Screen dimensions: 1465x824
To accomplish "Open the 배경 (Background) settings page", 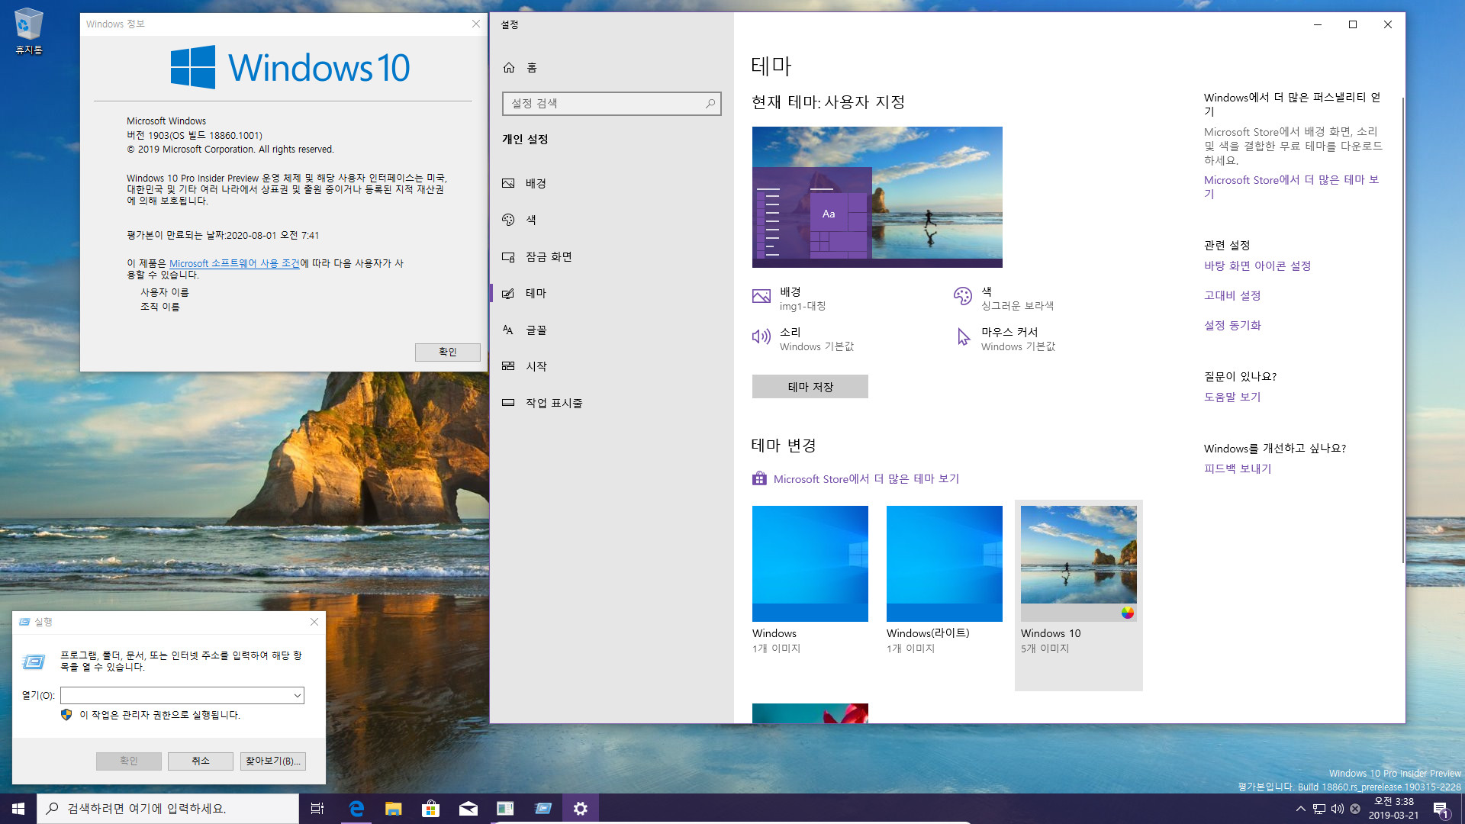I will pos(611,183).
